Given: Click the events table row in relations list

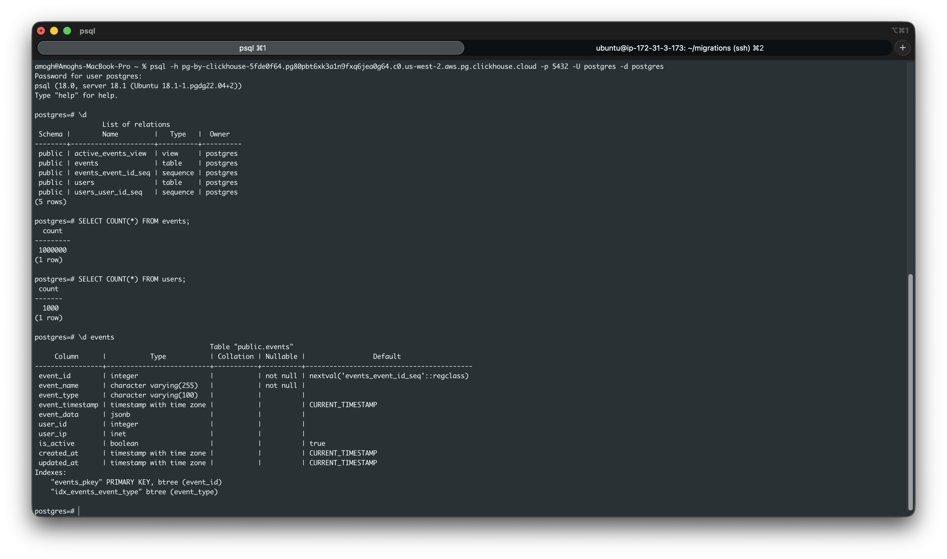Looking at the screenshot, I should (x=86, y=163).
